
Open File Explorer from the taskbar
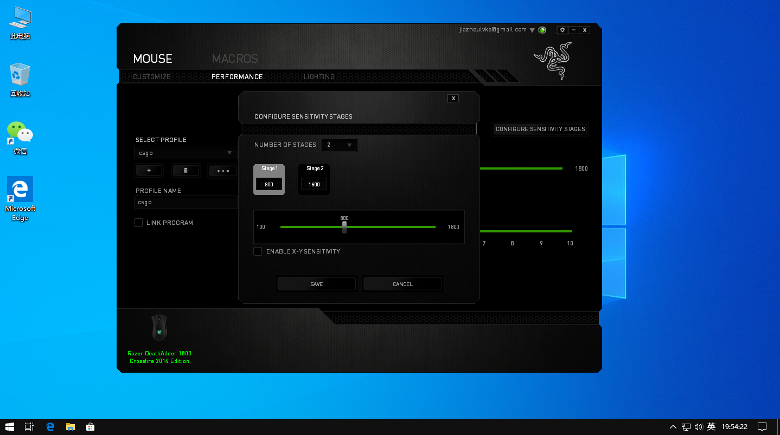pos(70,427)
